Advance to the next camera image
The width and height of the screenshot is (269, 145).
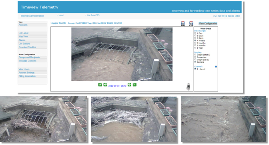pyautogui.click(x=129, y=85)
